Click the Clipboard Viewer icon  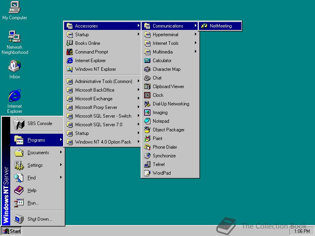pos(147,87)
